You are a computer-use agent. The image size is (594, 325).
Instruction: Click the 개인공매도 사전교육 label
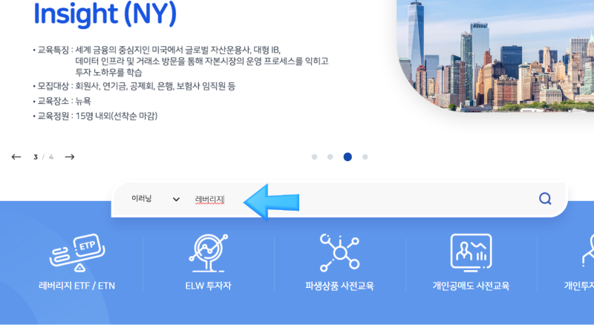471,286
